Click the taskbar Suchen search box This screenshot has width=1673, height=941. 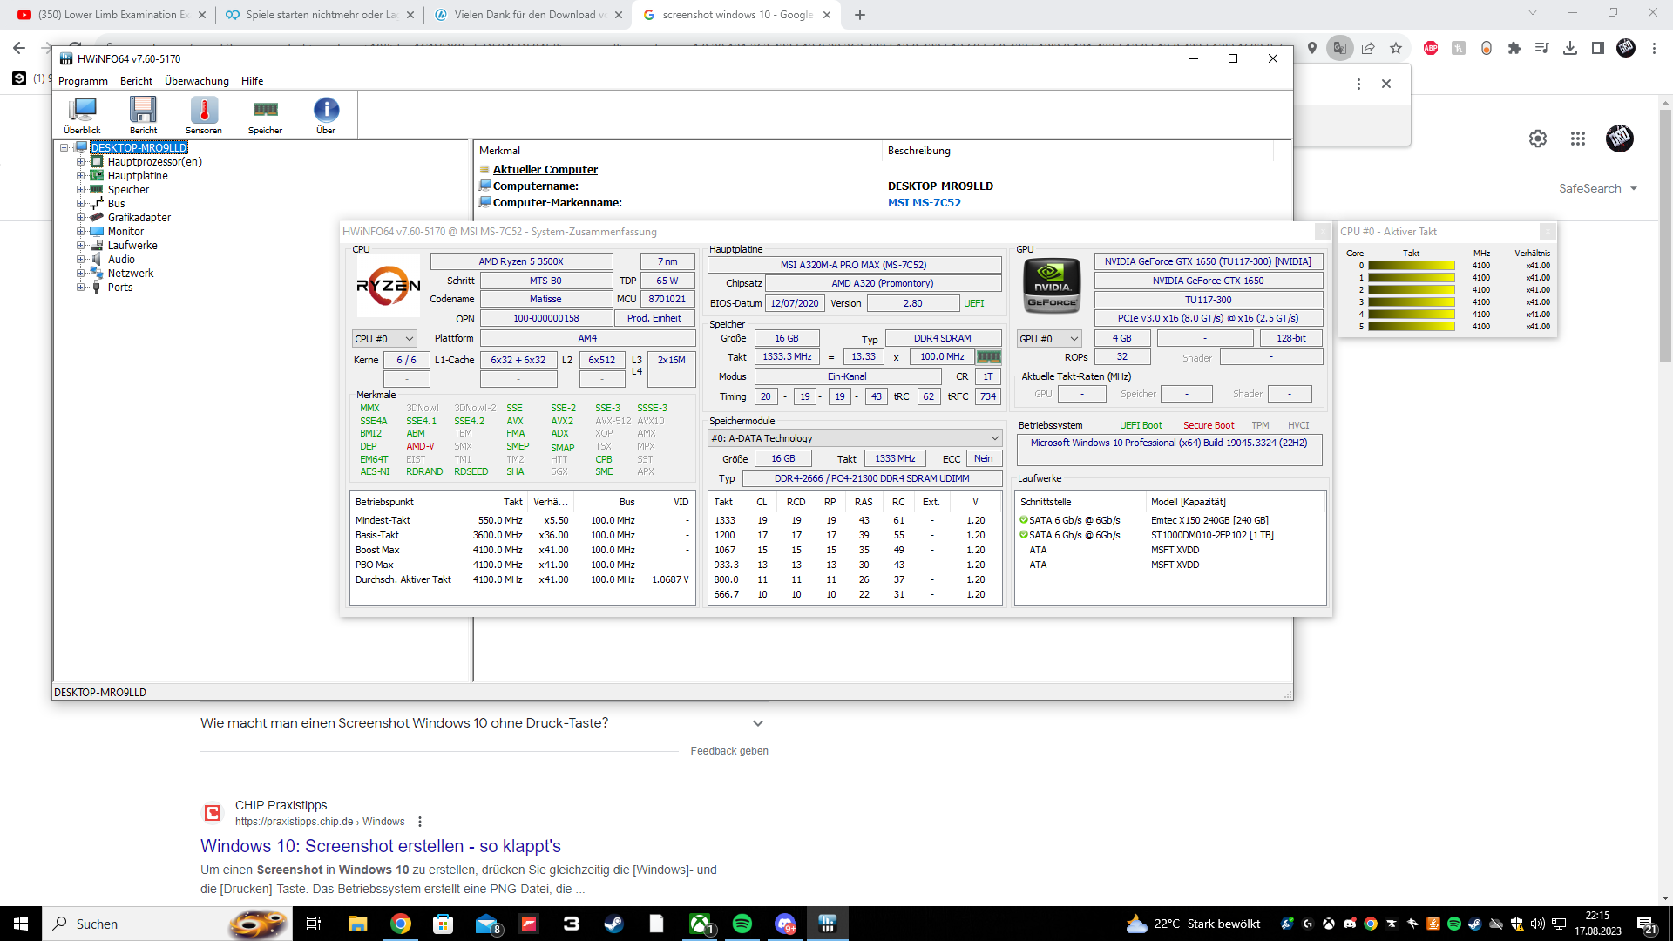pyautogui.click(x=166, y=924)
